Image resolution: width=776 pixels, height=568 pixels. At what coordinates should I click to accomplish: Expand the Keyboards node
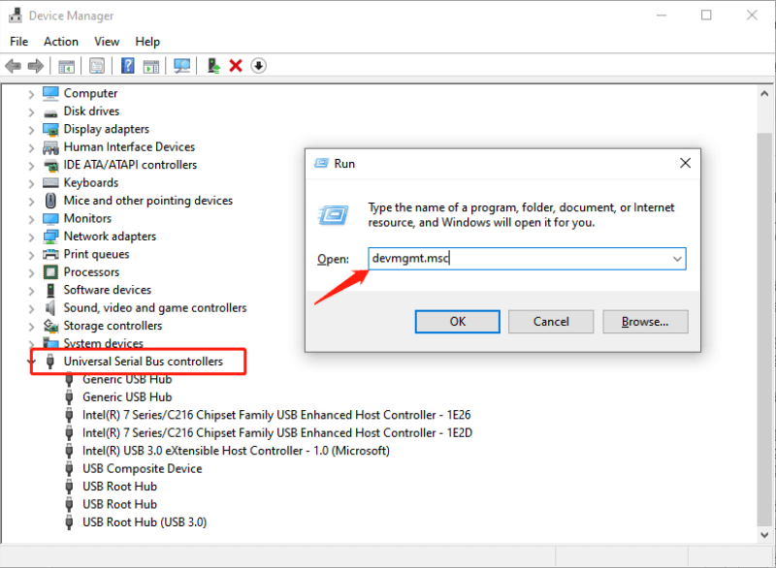(x=31, y=184)
